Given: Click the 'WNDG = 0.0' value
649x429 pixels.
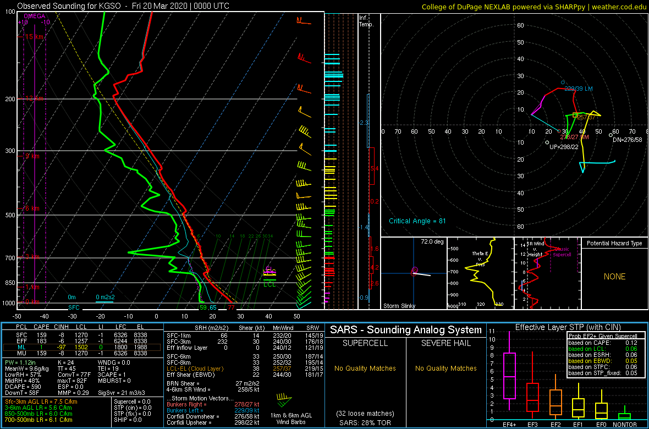Looking at the screenshot, I should point(114,363).
